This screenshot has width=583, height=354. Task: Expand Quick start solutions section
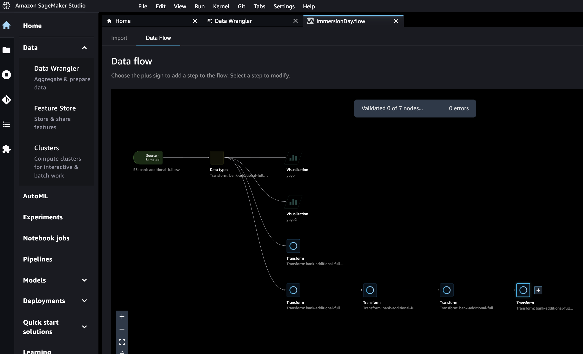(84, 327)
